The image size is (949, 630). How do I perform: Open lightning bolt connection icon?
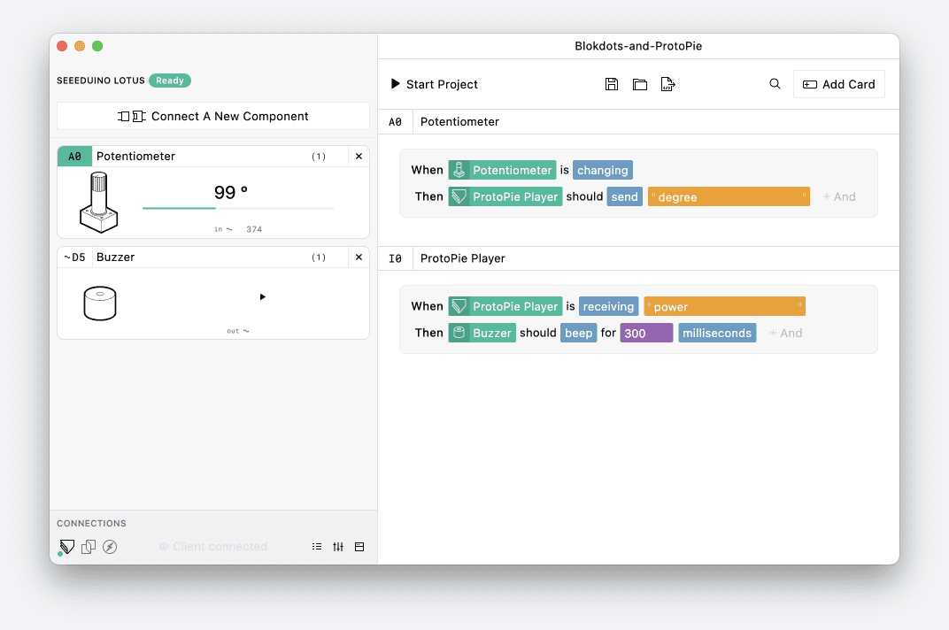110,547
